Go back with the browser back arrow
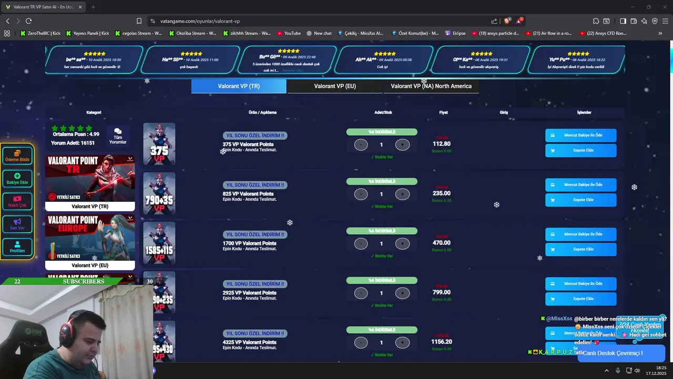673x379 pixels. pos(7,21)
